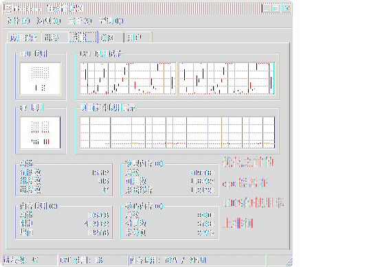Click the right CPU usage history graph
391x267 pixels.
pyautogui.click(x=227, y=78)
